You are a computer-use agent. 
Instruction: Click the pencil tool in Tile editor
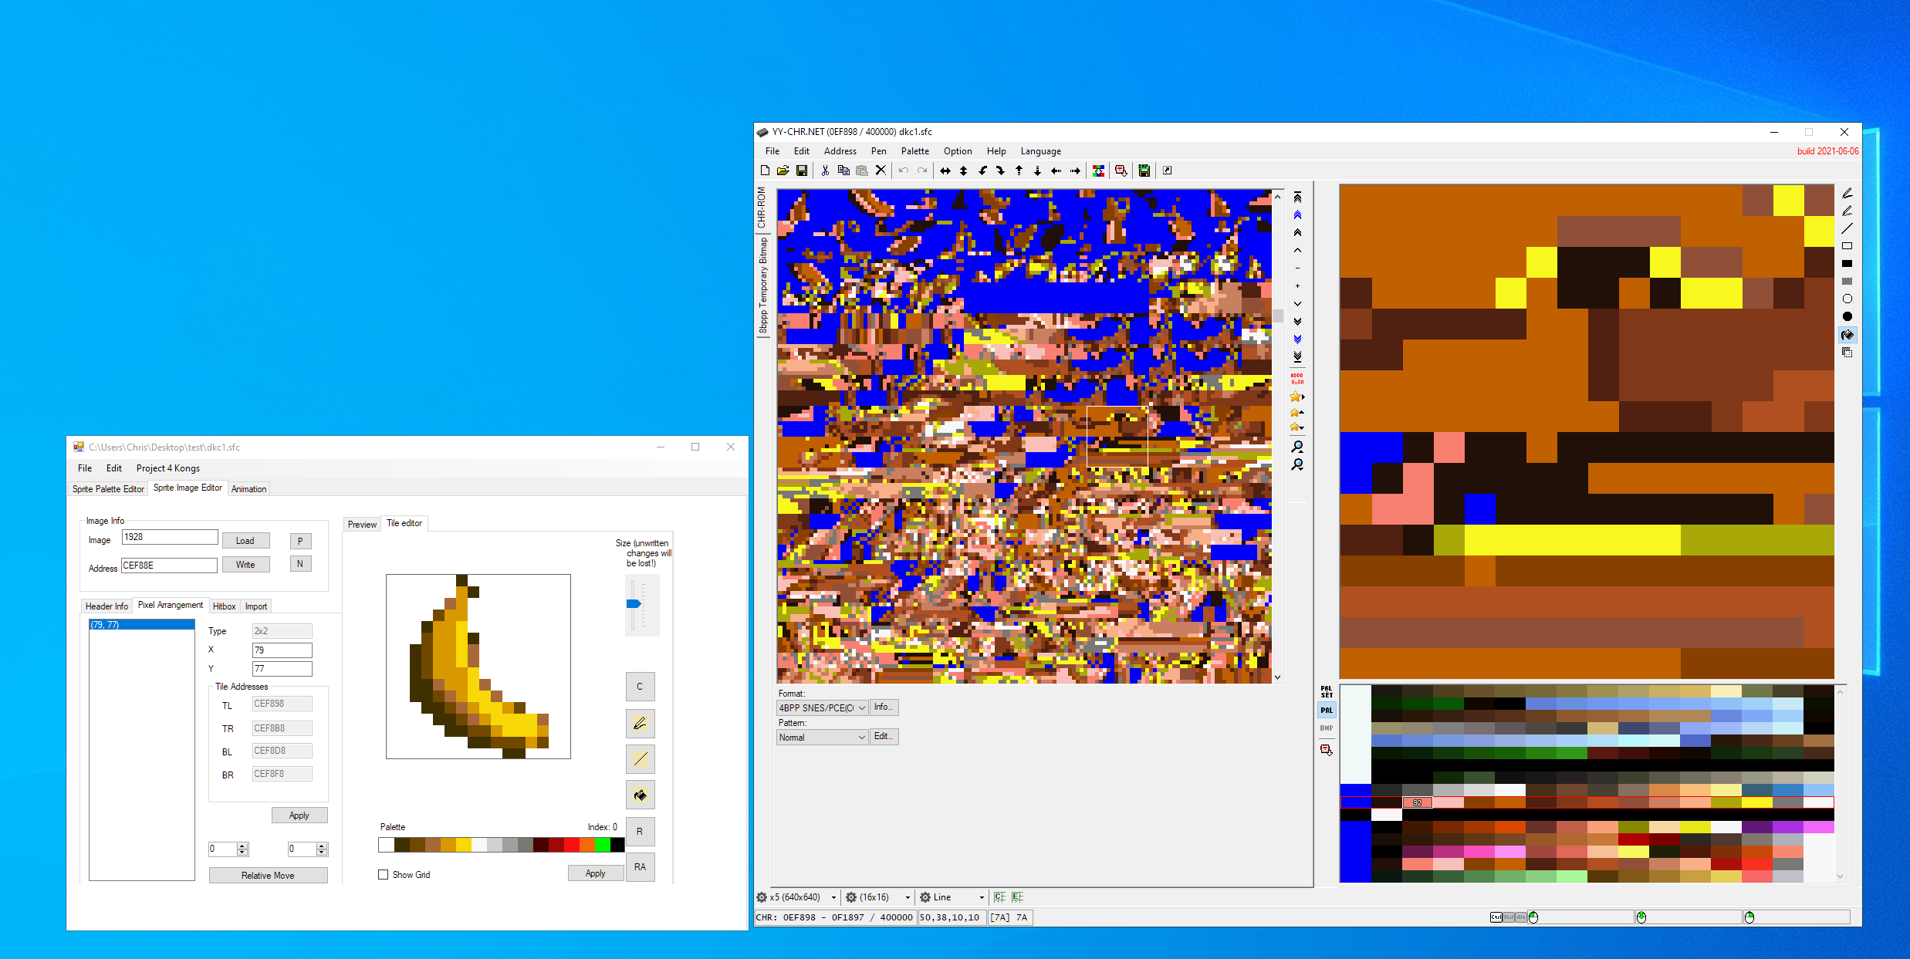(640, 724)
